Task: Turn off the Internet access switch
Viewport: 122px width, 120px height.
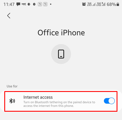Action: point(109,101)
